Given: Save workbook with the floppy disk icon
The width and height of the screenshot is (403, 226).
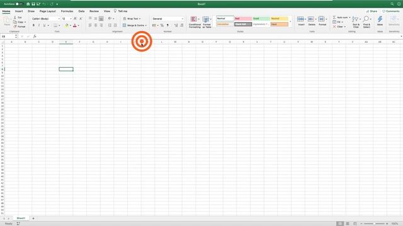Looking at the screenshot, I should [x=33, y=4].
